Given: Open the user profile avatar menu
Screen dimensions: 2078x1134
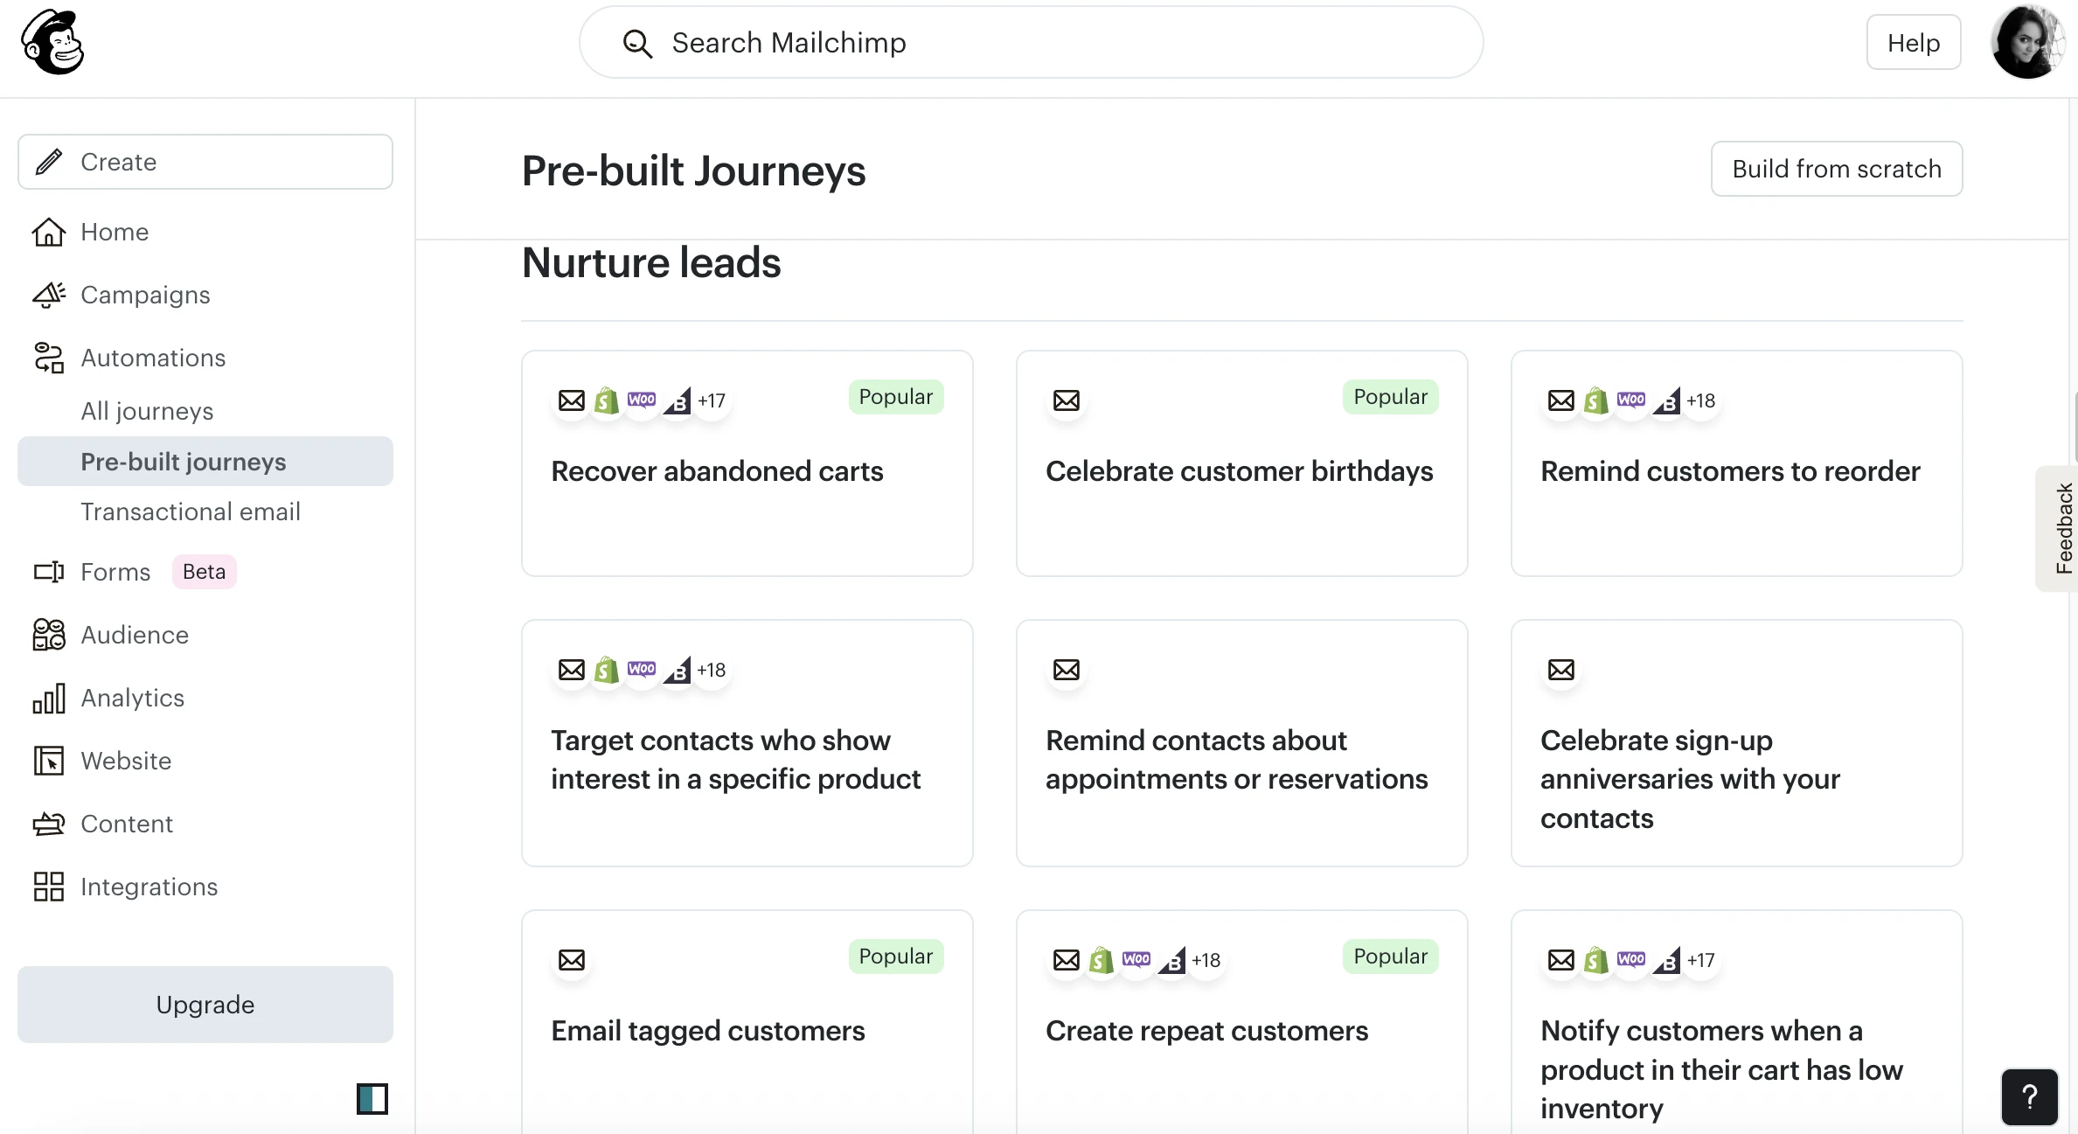Looking at the screenshot, I should 2027,43.
